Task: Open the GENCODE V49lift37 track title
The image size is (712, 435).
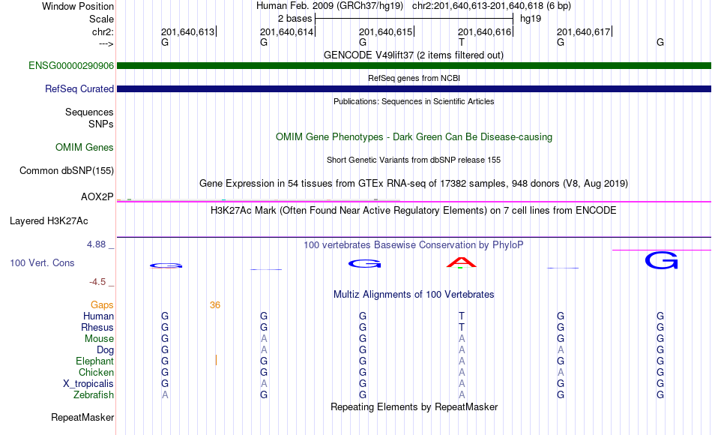Action: (414, 55)
